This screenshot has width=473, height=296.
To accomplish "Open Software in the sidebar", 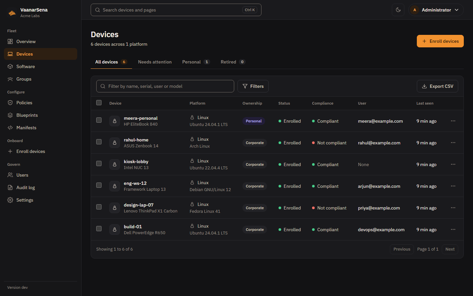I will (40, 66).
